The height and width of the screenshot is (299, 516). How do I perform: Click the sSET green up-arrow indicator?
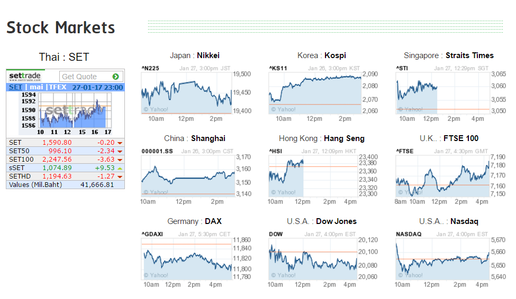tap(120, 168)
